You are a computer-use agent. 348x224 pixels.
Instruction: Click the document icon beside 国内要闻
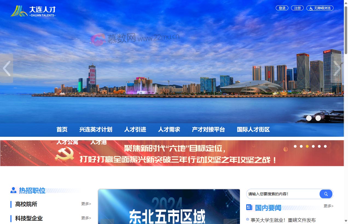coord(249,207)
